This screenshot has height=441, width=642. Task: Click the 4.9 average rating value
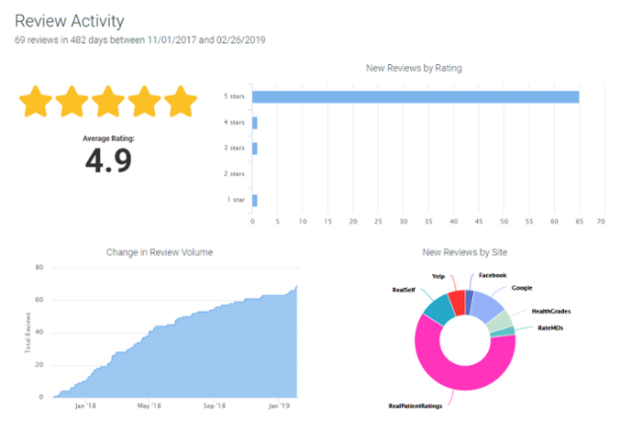tap(108, 161)
